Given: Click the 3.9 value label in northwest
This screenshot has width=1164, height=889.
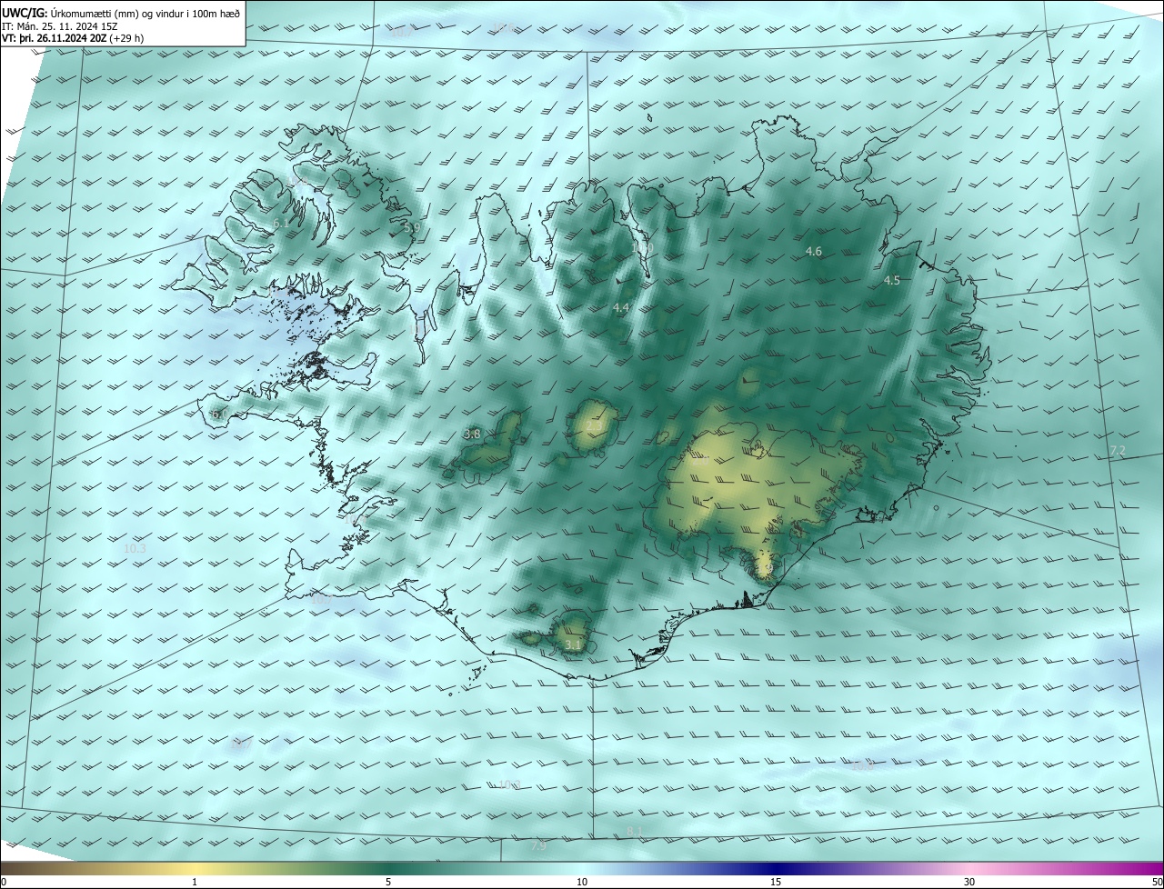Looking at the screenshot, I should (413, 228).
